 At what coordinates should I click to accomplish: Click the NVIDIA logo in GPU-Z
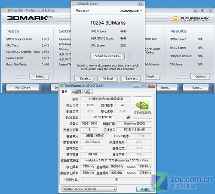(x=142, y=108)
